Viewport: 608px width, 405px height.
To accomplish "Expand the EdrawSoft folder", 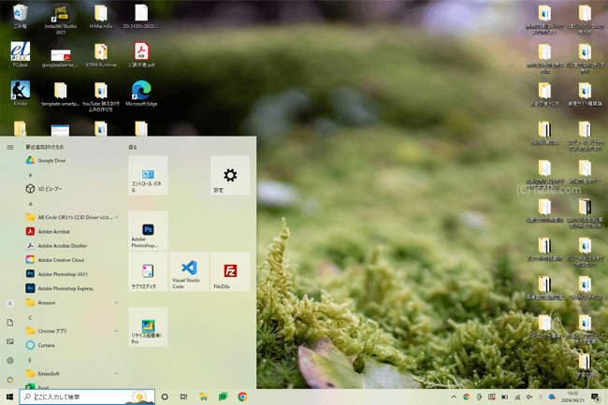I will point(73,373).
